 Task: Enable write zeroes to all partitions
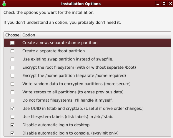[x=12, y=92]
